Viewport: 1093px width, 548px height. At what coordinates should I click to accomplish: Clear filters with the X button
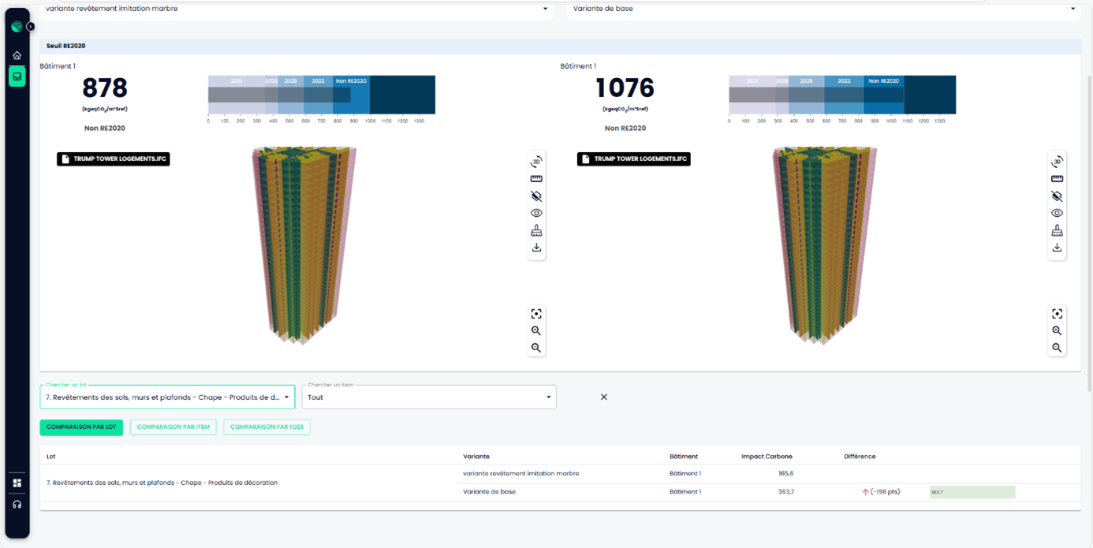[604, 397]
